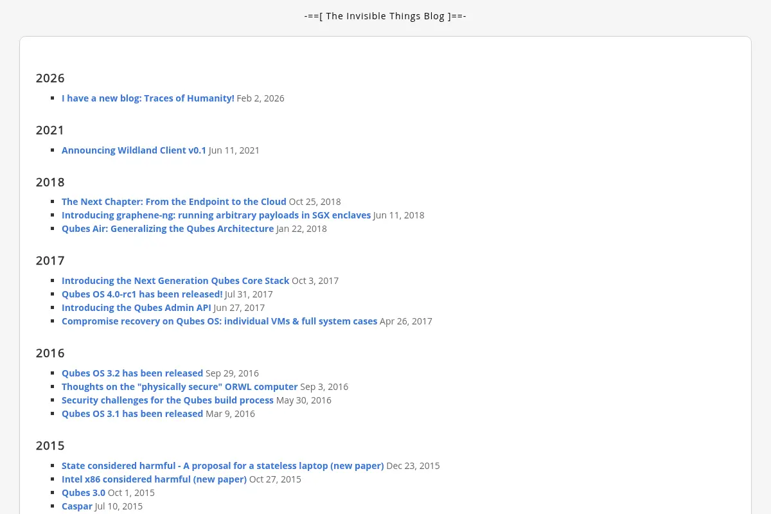This screenshot has height=514, width=771.
Task: Click The Invisible Things Blog header title
Action: 385,16
